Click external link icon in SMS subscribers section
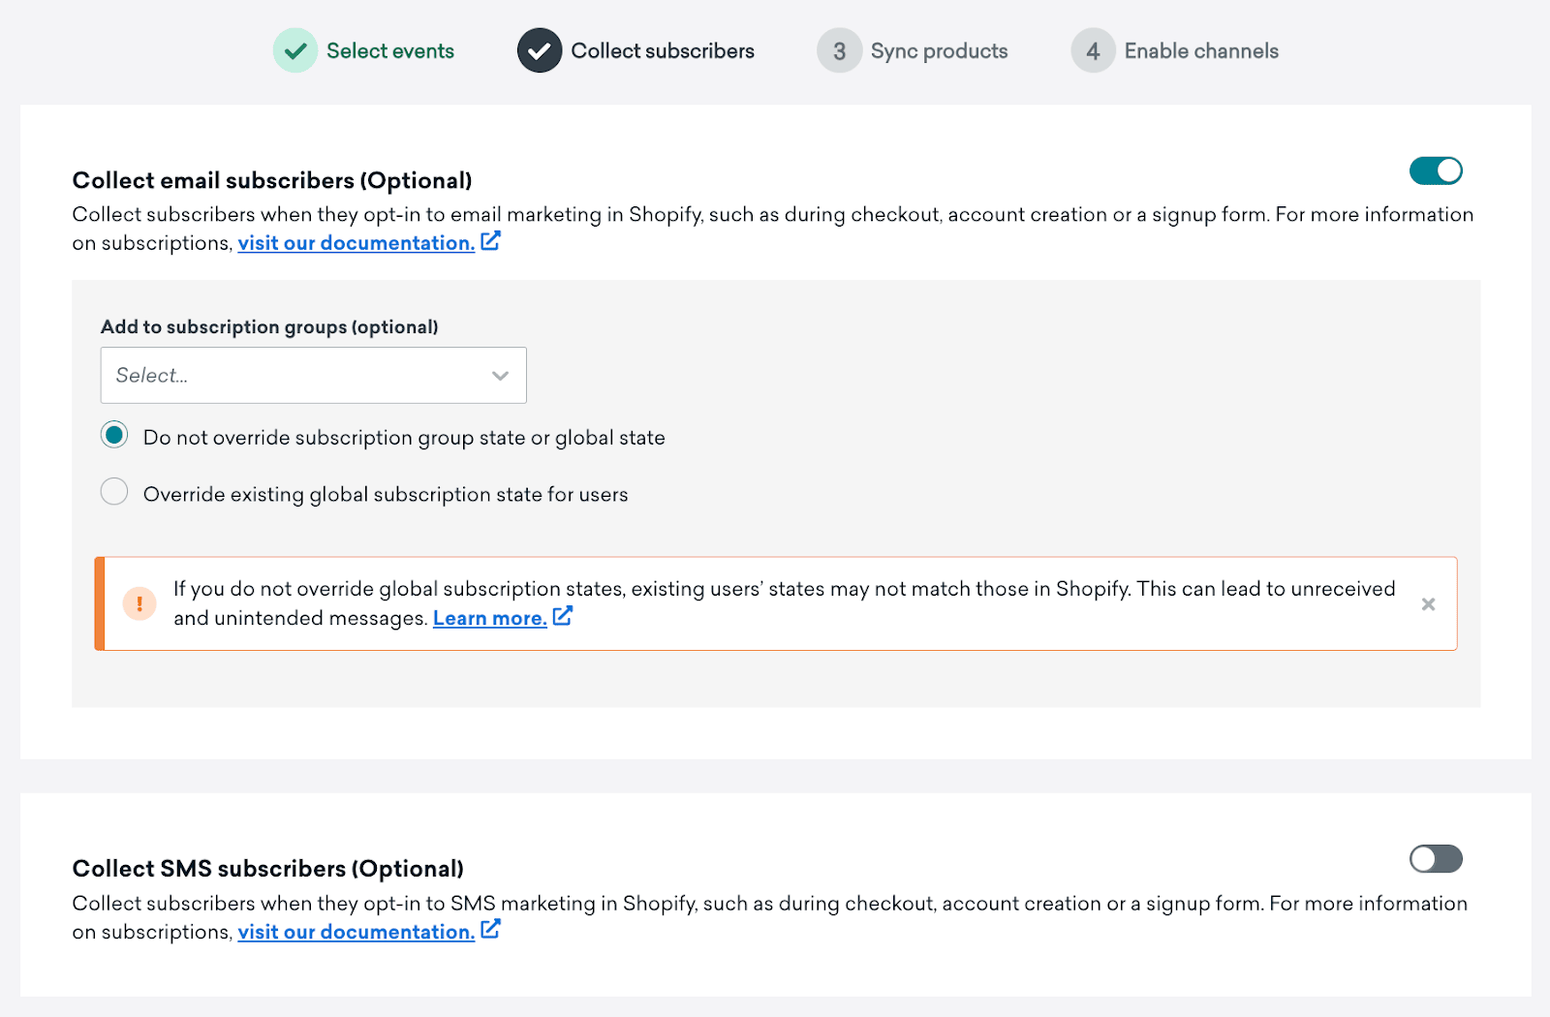Image resolution: width=1550 pixels, height=1017 pixels. [491, 930]
